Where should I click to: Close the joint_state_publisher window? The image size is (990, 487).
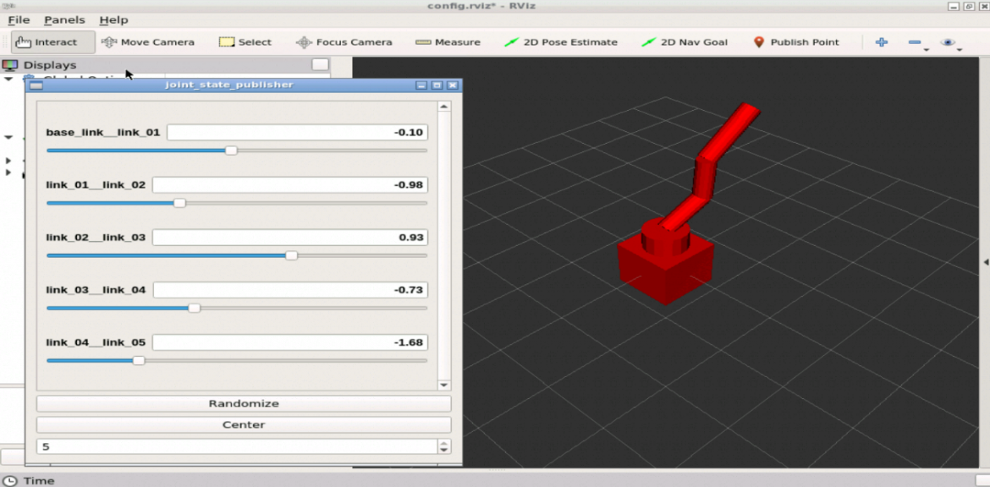452,85
